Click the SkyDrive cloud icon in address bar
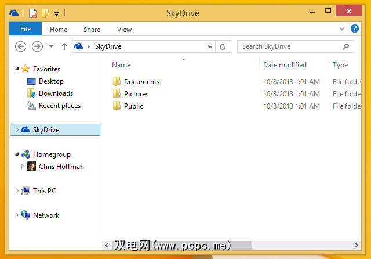Image resolution: width=371 pixels, height=259 pixels. point(78,46)
